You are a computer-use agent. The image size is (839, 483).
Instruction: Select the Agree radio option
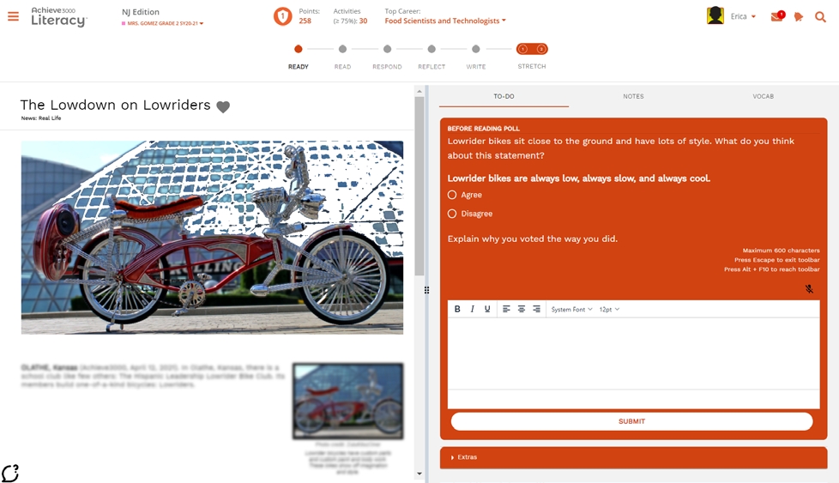pyautogui.click(x=452, y=195)
